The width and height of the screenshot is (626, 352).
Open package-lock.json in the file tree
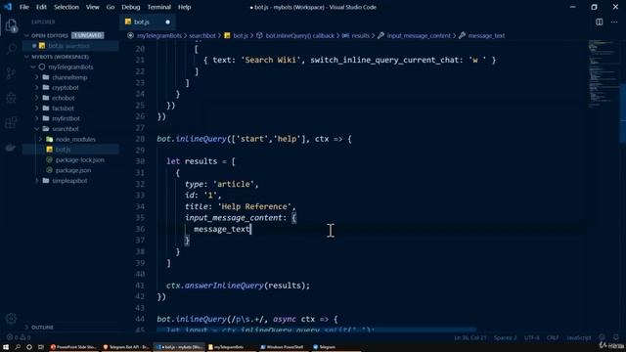click(x=80, y=159)
